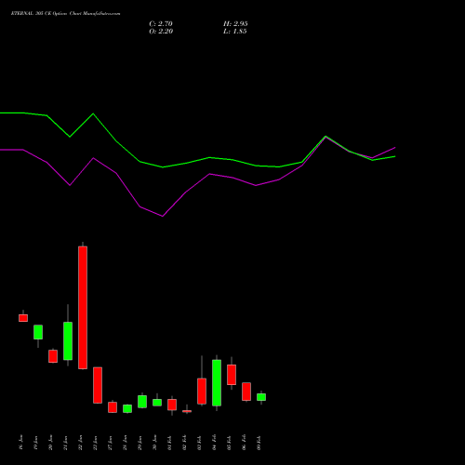Select the red candlestick for 23 Jan
Viewport: 465px width, 465px height.
98,385
